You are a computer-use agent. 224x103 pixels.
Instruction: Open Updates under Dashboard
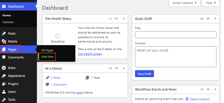click(8, 22)
